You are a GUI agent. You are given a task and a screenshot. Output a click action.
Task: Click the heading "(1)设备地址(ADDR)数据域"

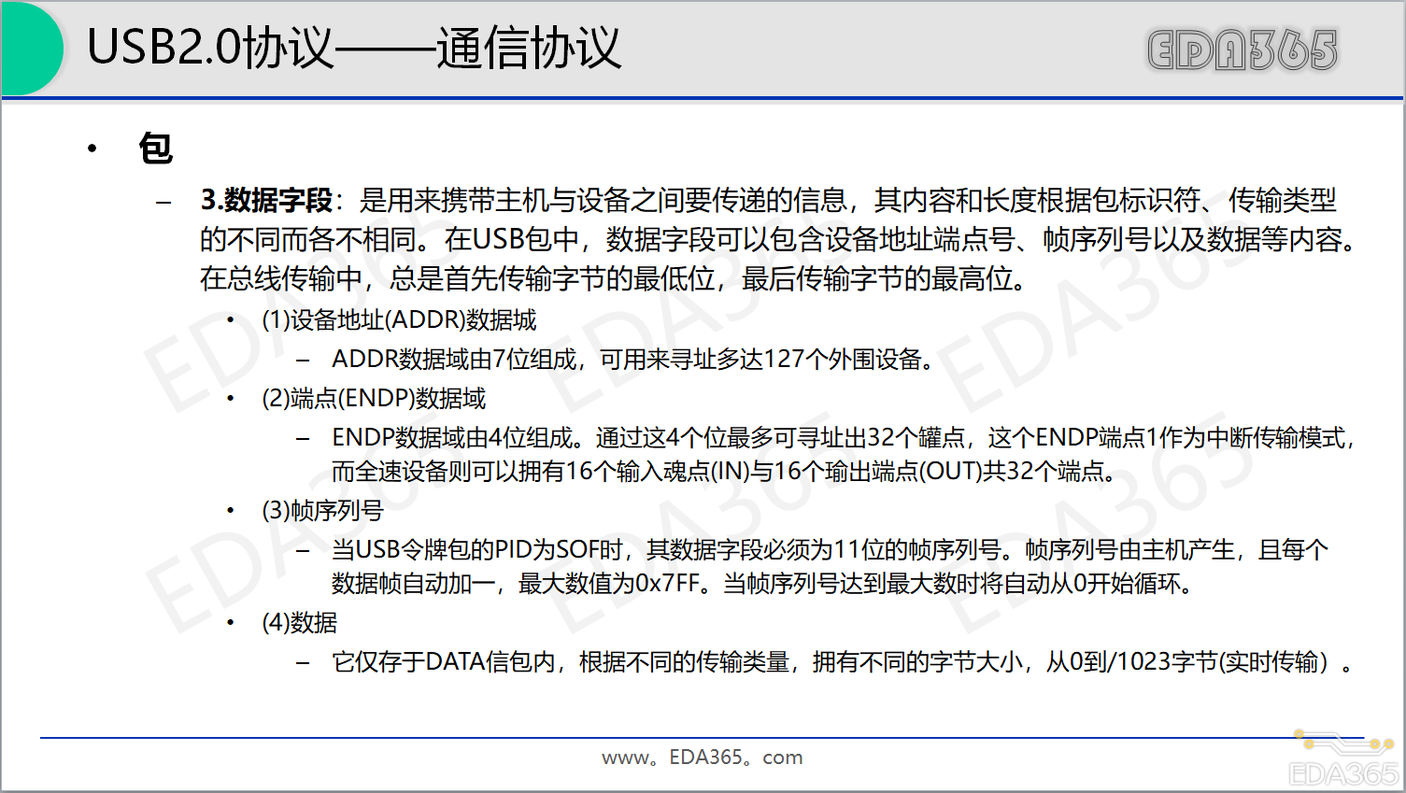tap(399, 320)
